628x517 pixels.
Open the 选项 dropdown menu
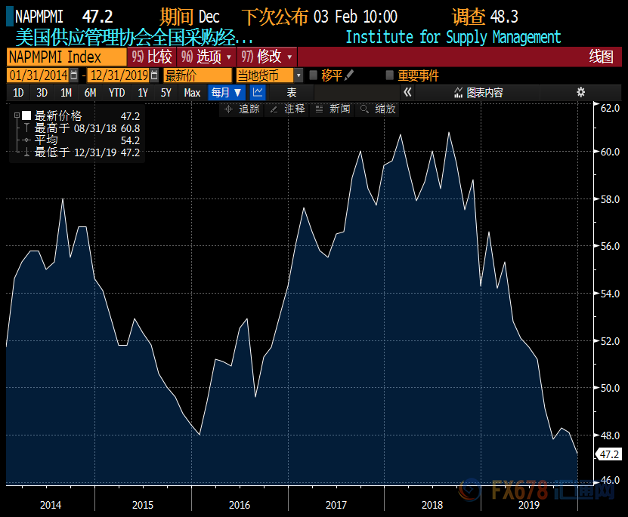206,57
